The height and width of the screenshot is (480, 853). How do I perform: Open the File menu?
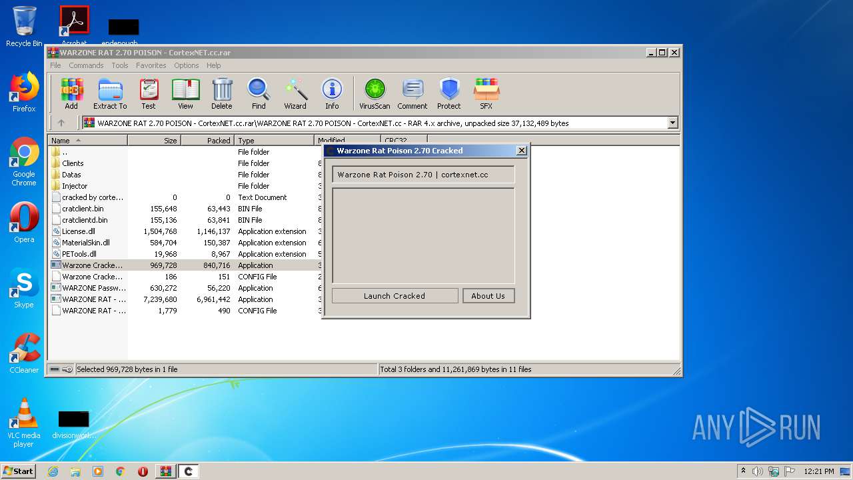[x=55, y=65]
